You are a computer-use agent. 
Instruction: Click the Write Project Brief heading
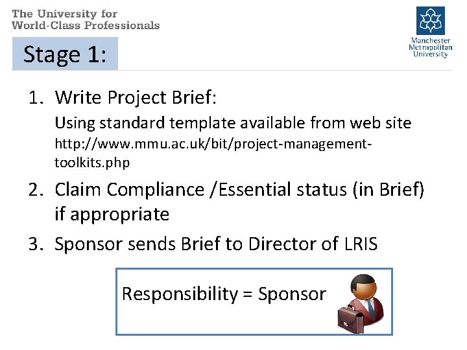tap(136, 97)
